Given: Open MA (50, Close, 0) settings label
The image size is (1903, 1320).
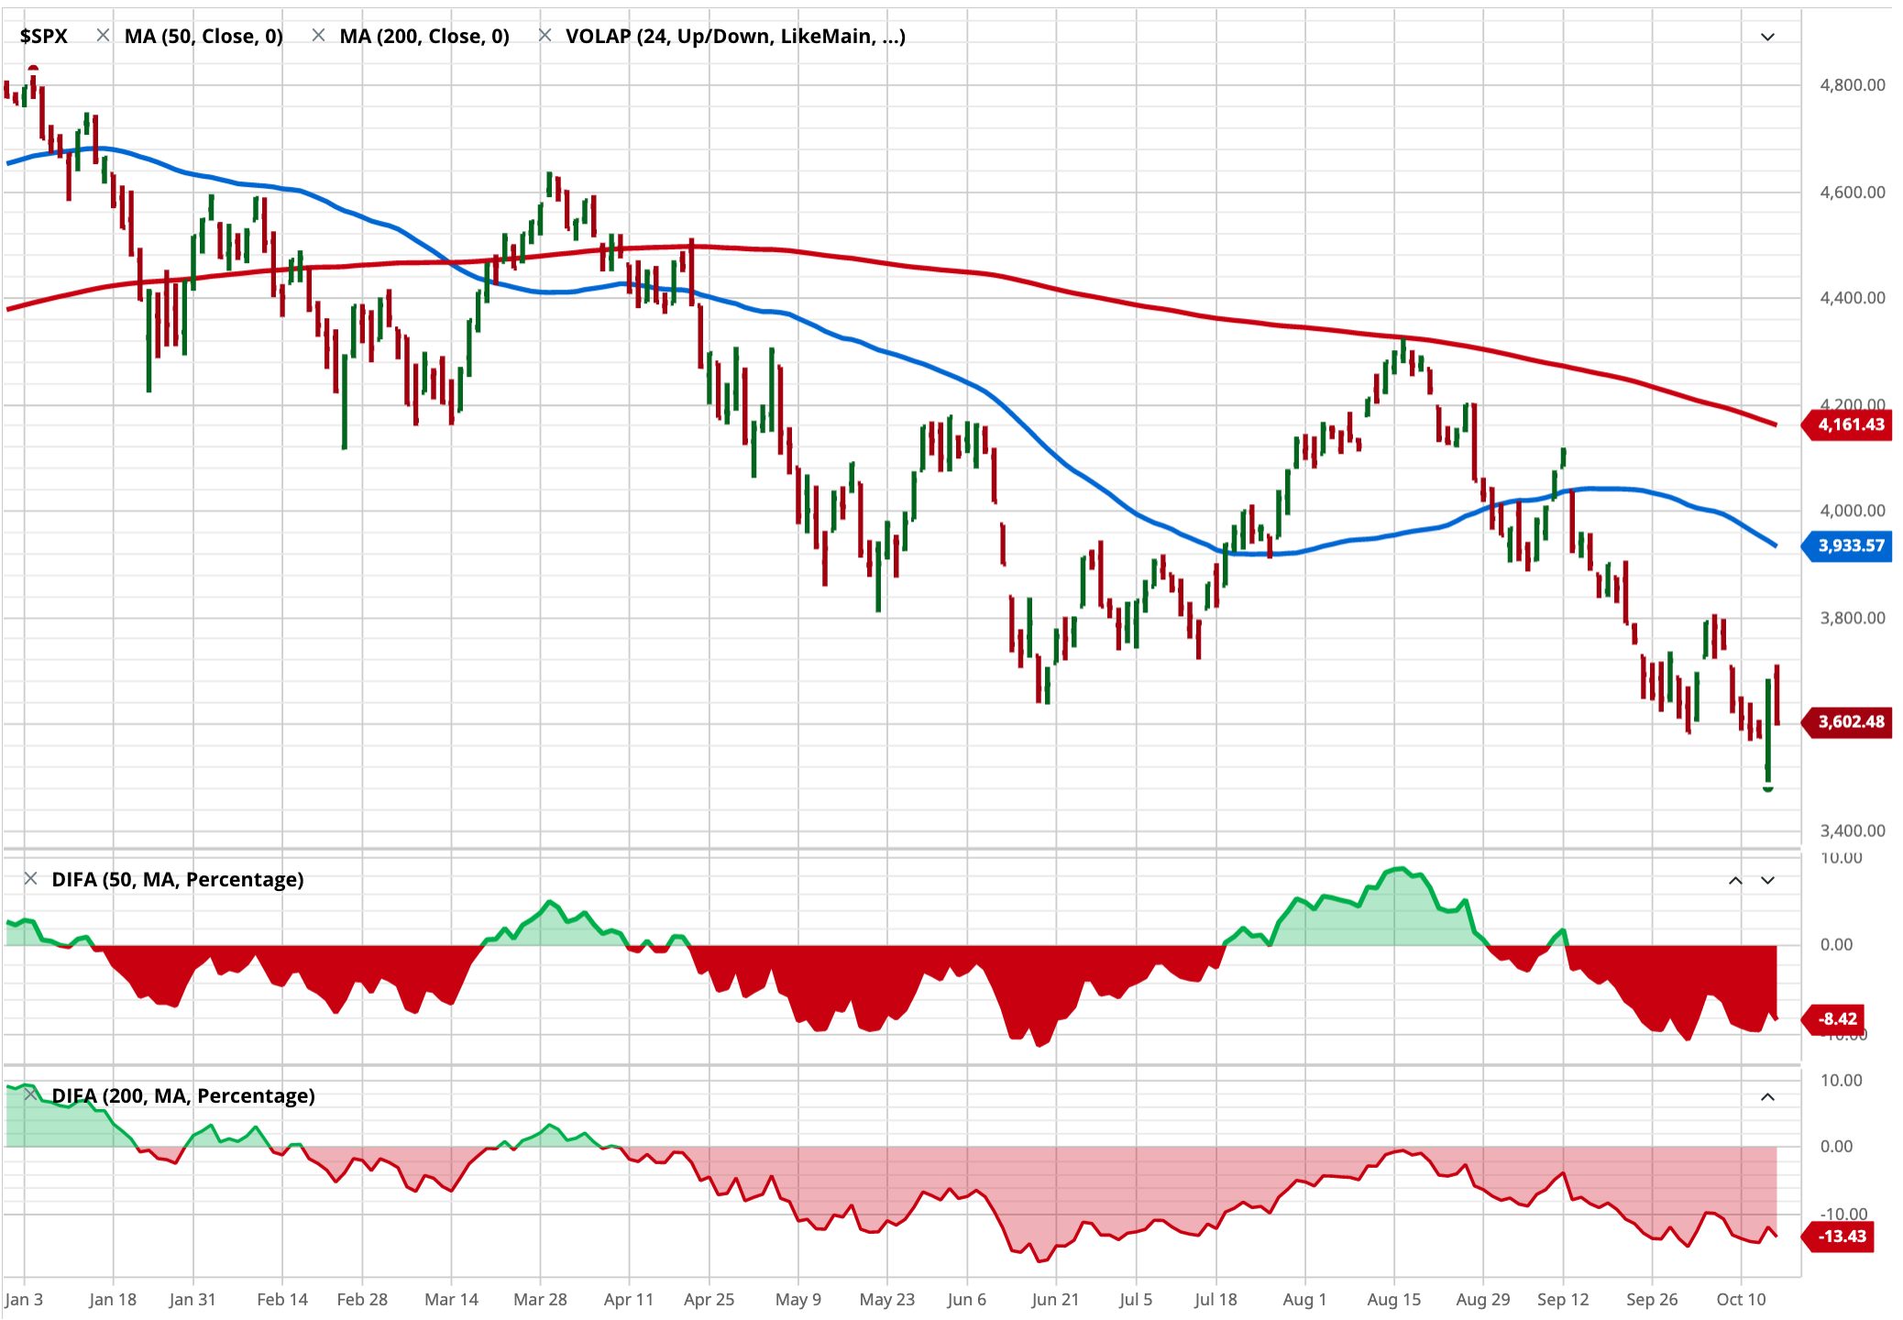Looking at the screenshot, I should click(203, 36).
